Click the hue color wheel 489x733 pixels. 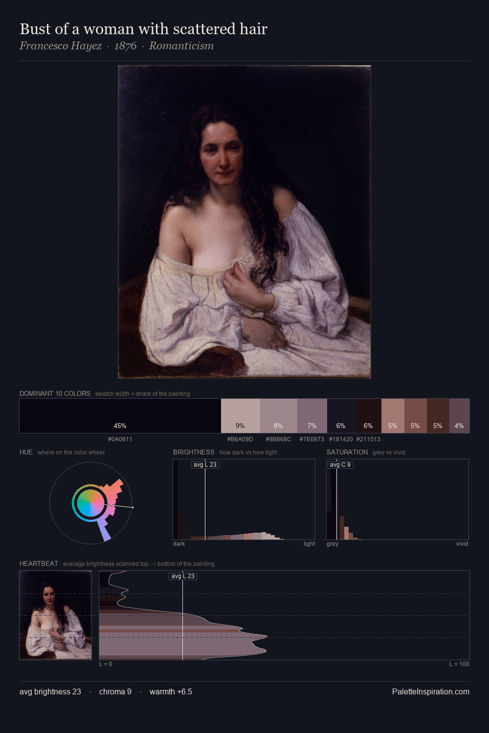[x=90, y=503]
